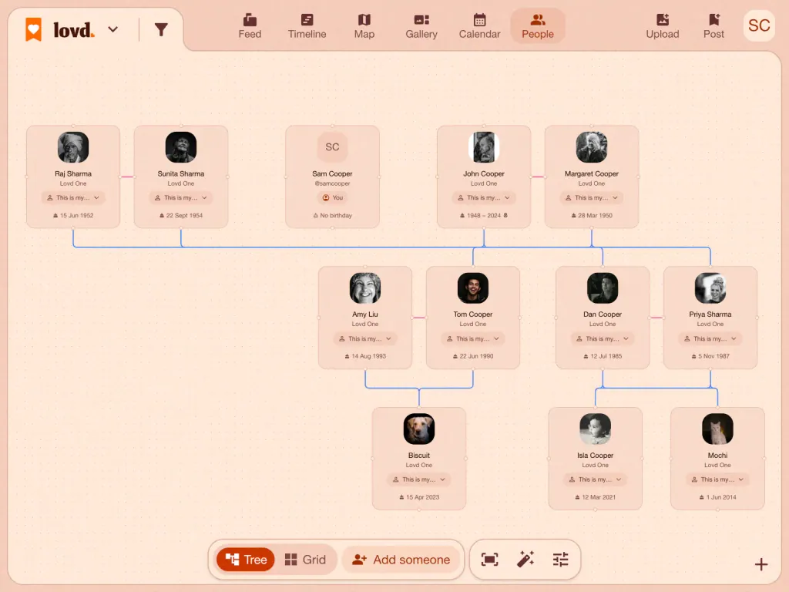Open the filter funnel icon
Screen dimensions: 789x592
tap(161, 30)
